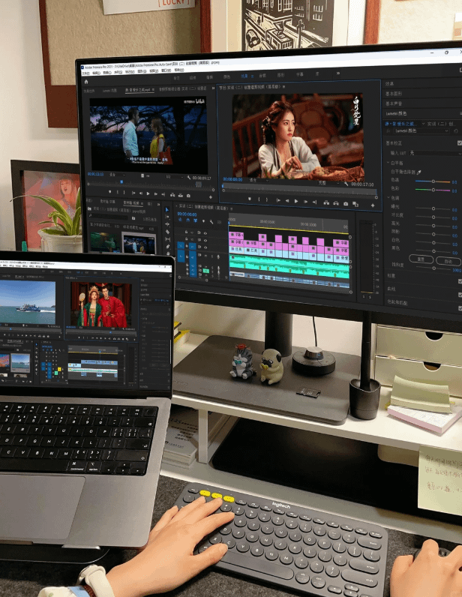Click the 重置 button in Lumetri
Image resolution: width=462 pixels, height=597 pixels.
click(421, 259)
